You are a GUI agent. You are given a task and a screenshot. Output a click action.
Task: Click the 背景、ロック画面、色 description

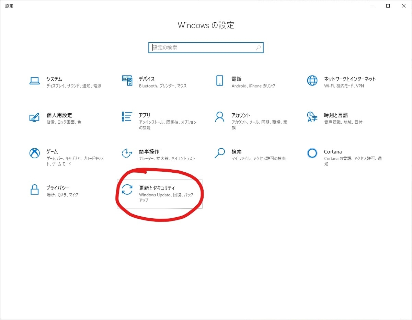click(64, 122)
